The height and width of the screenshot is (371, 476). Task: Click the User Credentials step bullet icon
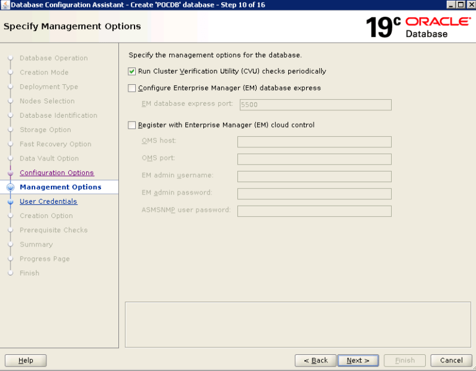point(10,202)
